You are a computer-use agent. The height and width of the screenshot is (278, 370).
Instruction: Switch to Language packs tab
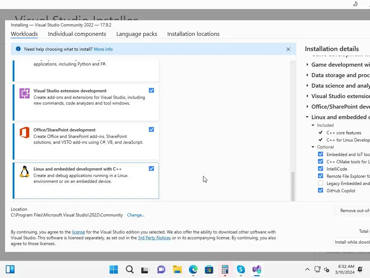137,34
